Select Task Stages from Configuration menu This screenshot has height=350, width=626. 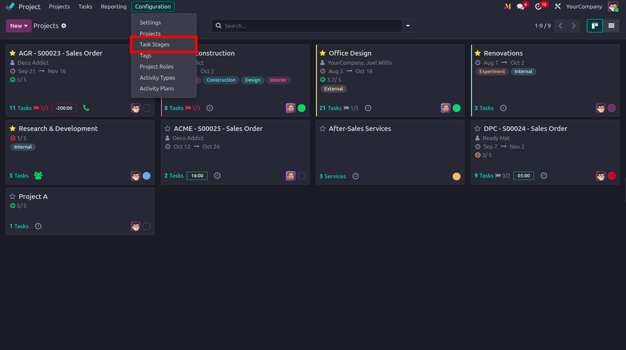164,44
